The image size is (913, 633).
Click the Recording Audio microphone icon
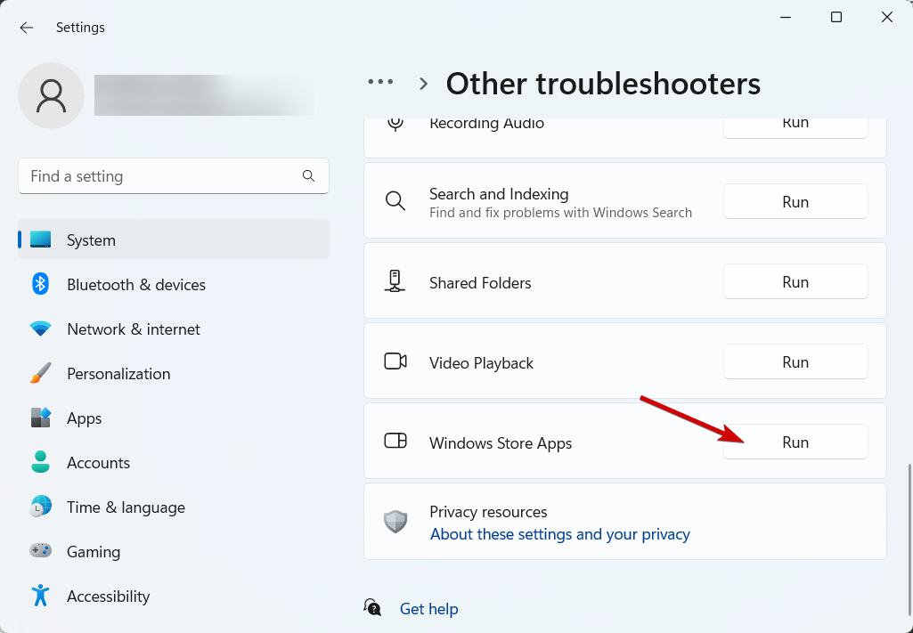pyautogui.click(x=395, y=123)
